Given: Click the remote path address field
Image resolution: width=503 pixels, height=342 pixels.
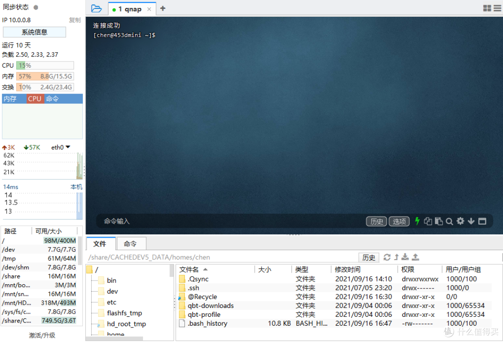Looking at the screenshot, I should pyautogui.click(x=222, y=257).
